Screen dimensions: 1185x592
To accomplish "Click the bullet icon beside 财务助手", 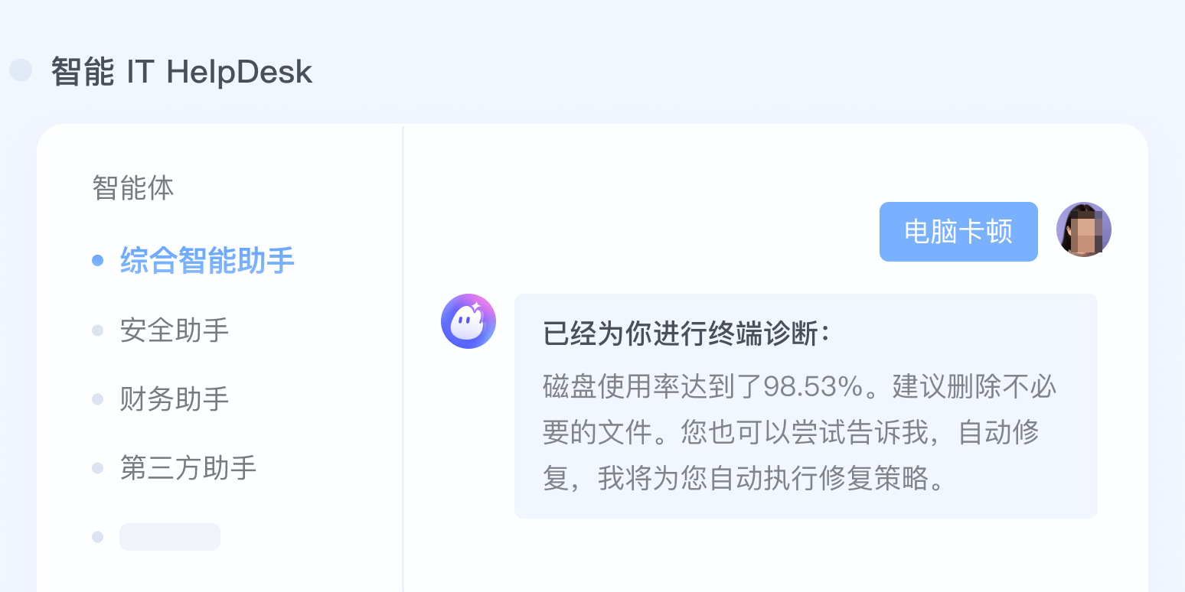I will (x=97, y=398).
